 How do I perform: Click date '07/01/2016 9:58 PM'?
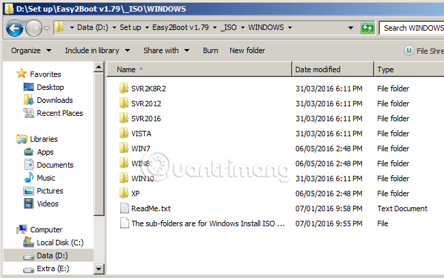(x=329, y=208)
